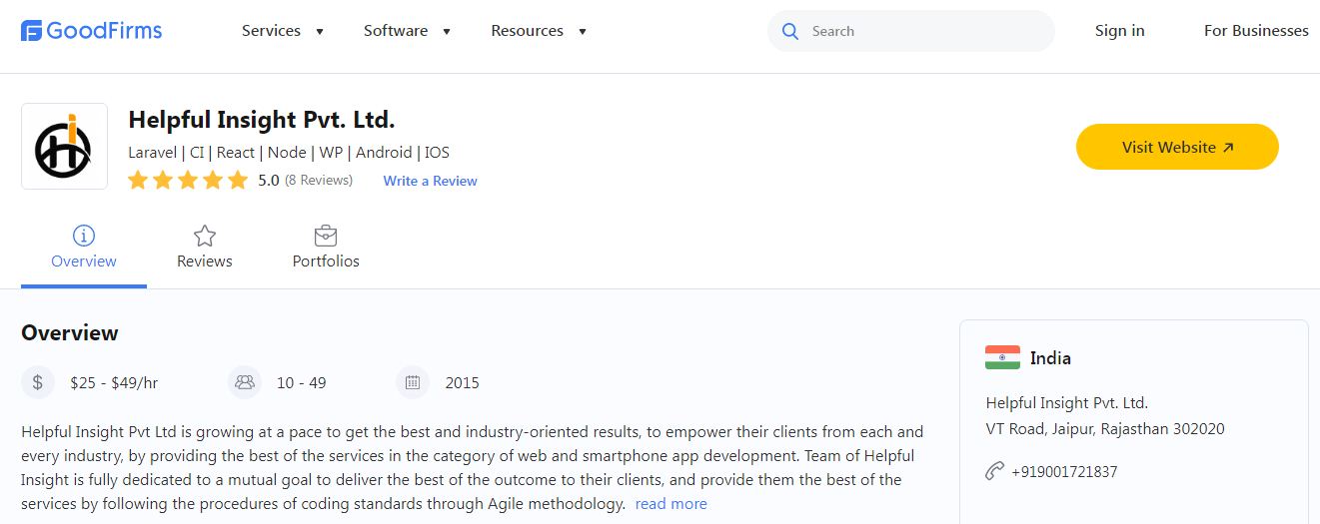Click the Reviews star icon
This screenshot has height=524, width=1320.
click(205, 236)
